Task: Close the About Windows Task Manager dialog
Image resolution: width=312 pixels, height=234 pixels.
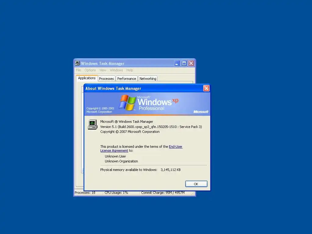Action: [x=206, y=88]
